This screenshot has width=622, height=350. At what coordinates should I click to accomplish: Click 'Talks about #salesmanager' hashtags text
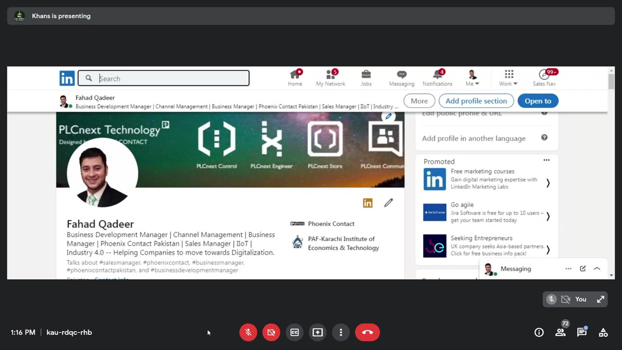coord(155,266)
